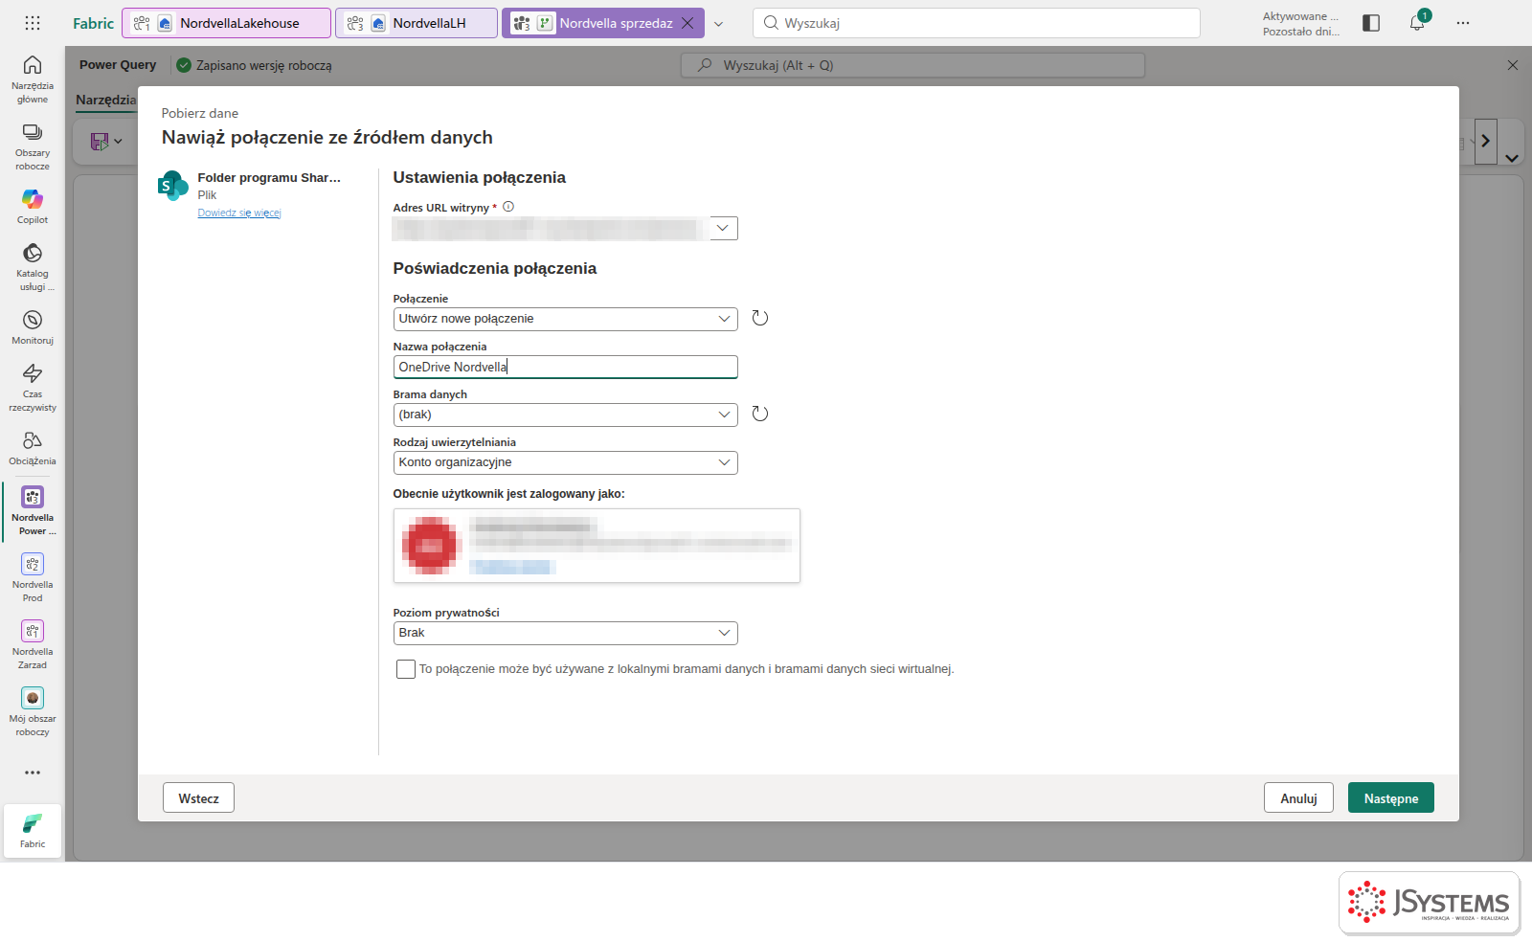The width and height of the screenshot is (1532, 942).
Task: Click the Fabric experience switcher
Action: pyautogui.click(x=33, y=830)
